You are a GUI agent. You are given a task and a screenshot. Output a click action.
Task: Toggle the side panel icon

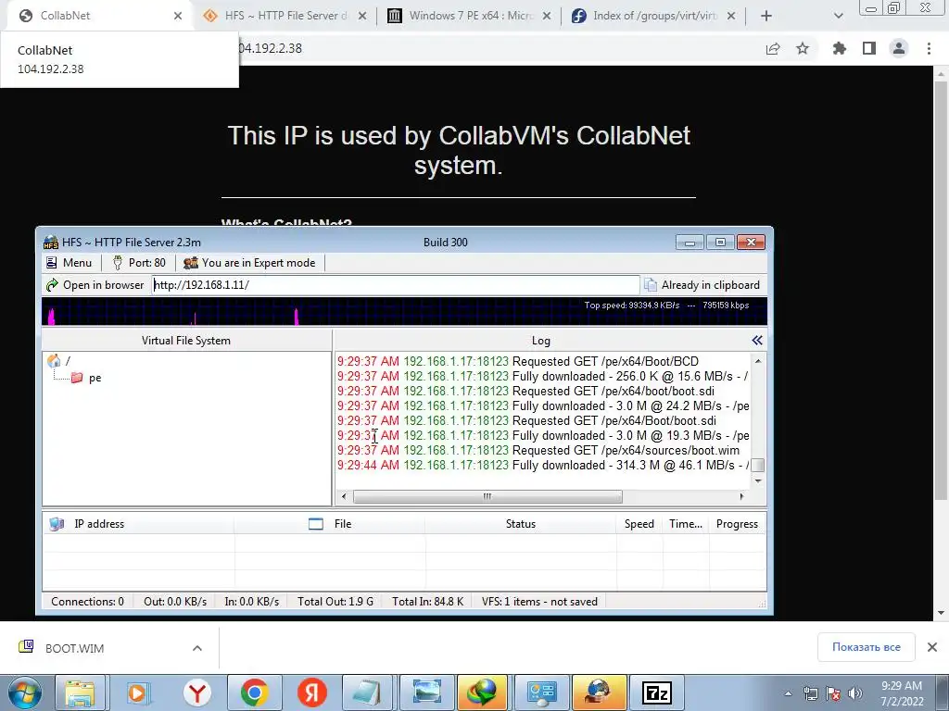[x=869, y=48]
